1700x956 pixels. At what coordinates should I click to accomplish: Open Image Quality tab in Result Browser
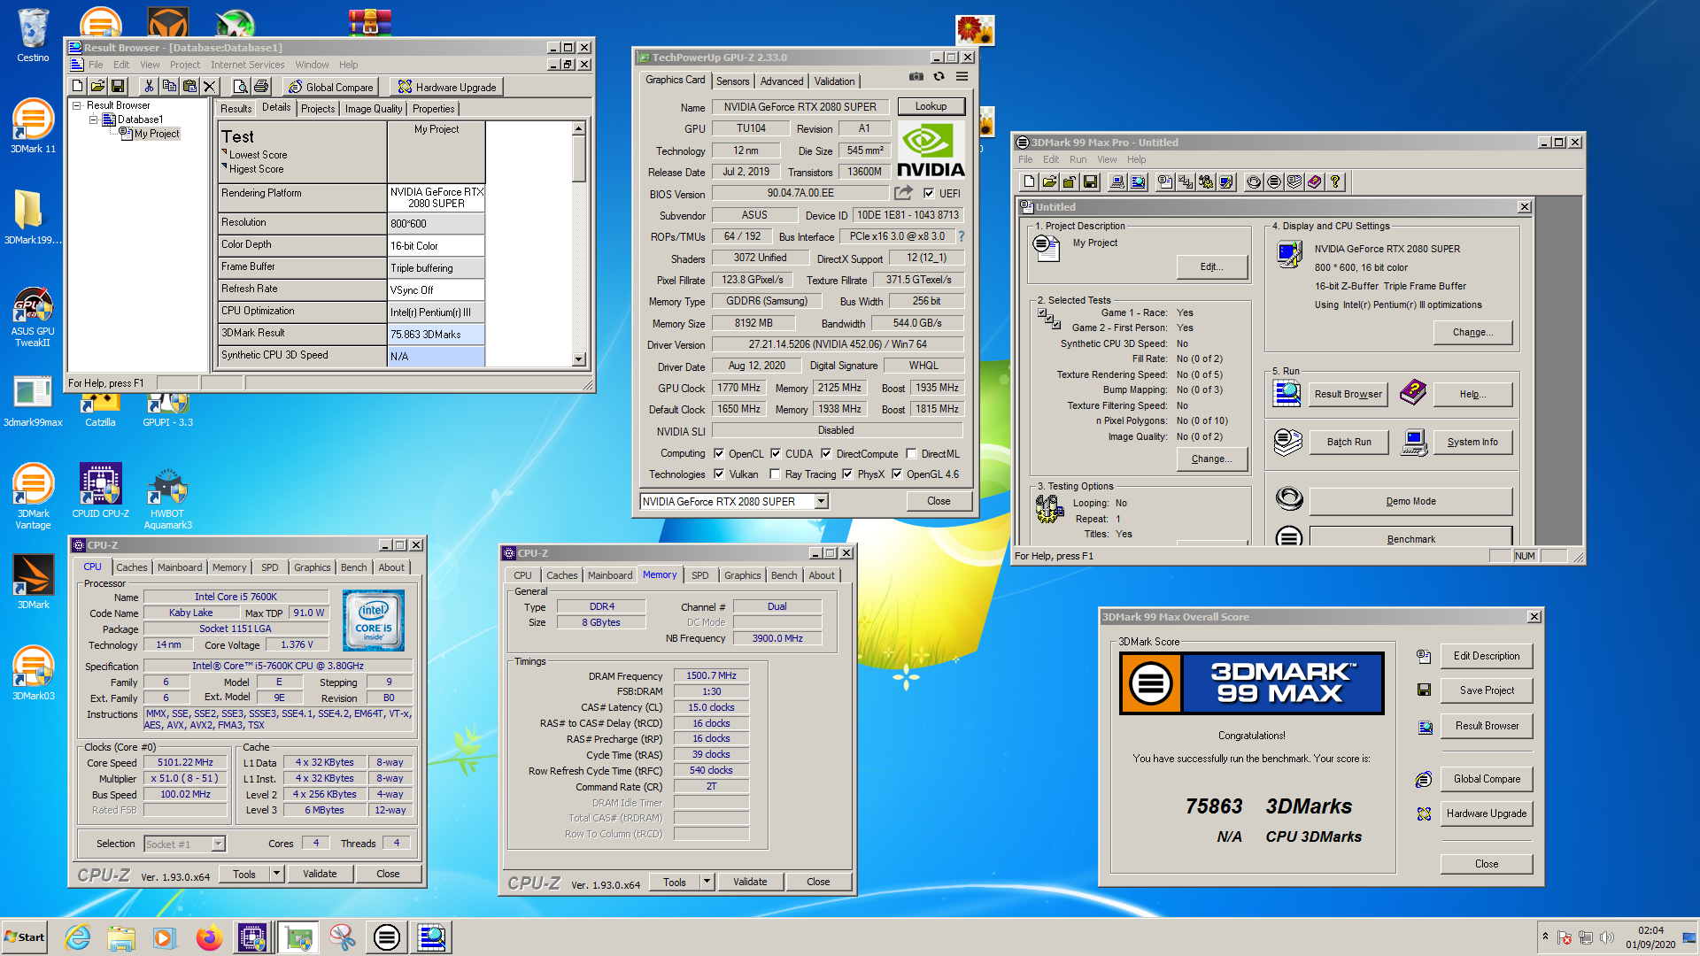point(374,108)
